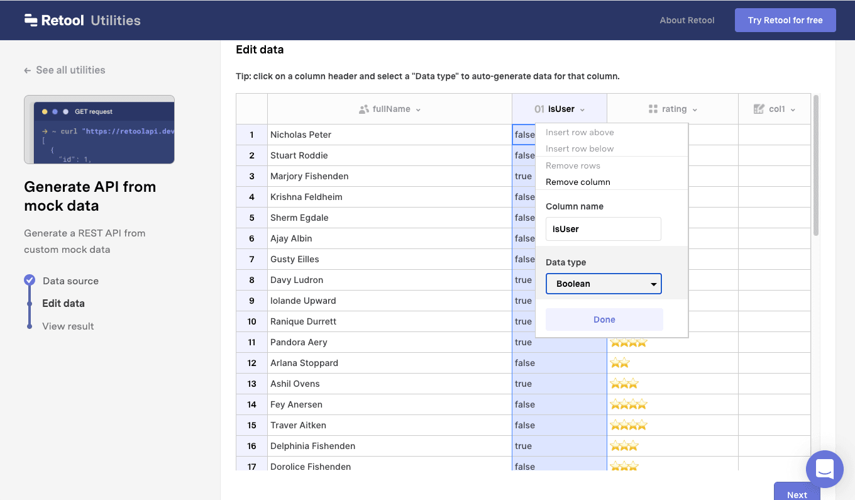Click the Column name input field

pyautogui.click(x=604, y=229)
